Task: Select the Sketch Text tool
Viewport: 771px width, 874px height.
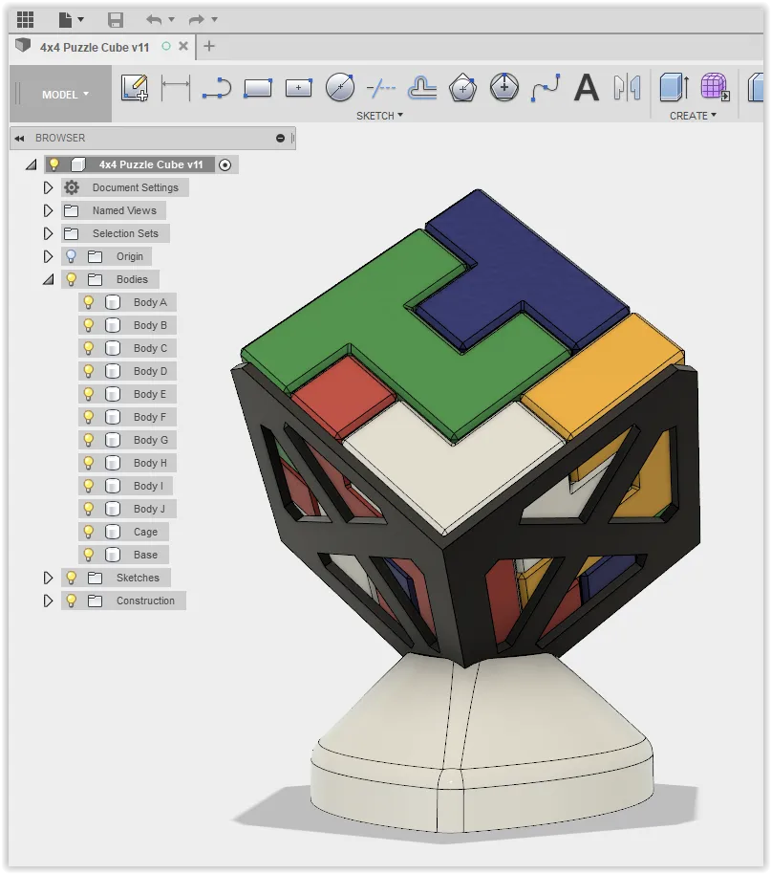Action: (586, 87)
